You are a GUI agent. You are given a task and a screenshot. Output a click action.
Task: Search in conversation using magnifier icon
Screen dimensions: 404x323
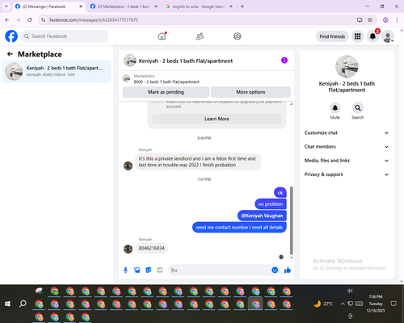pos(357,108)
